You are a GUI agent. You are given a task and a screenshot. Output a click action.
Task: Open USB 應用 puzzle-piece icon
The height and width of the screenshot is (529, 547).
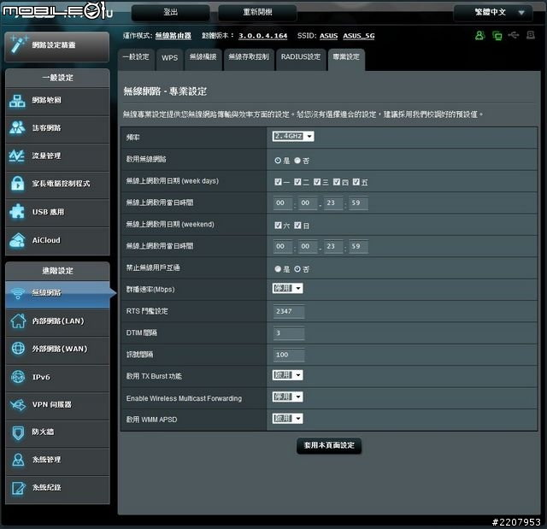click(x=18, y=212)
